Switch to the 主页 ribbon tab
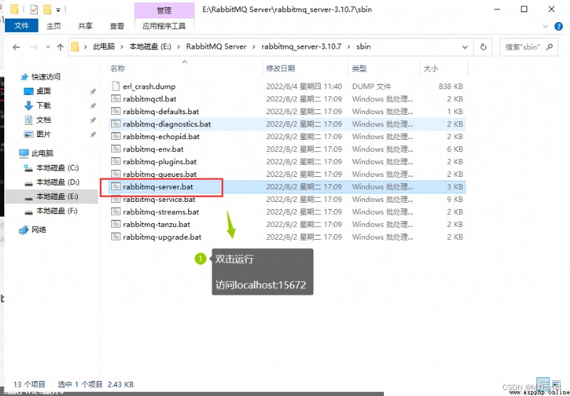570x396 pixels. click(x=54, y=26)
